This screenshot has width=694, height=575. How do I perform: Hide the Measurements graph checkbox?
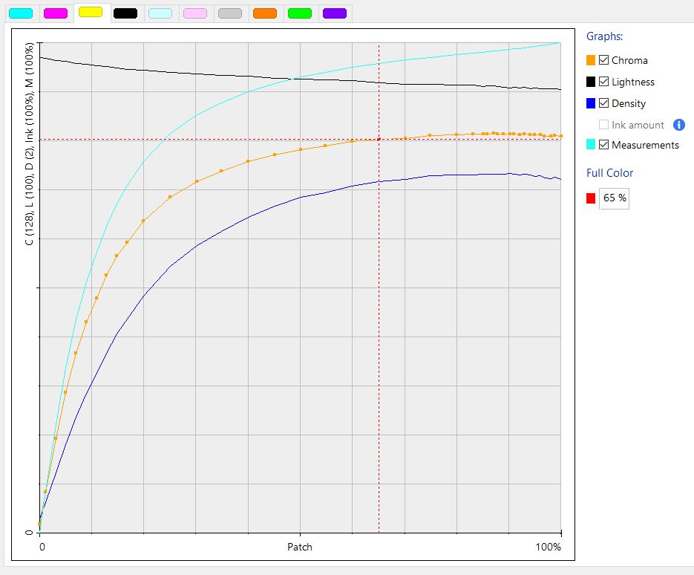[x=603, y=144]
